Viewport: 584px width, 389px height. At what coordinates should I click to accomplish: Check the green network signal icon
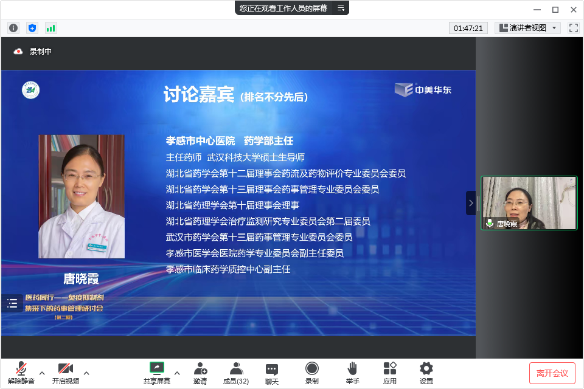50,28
